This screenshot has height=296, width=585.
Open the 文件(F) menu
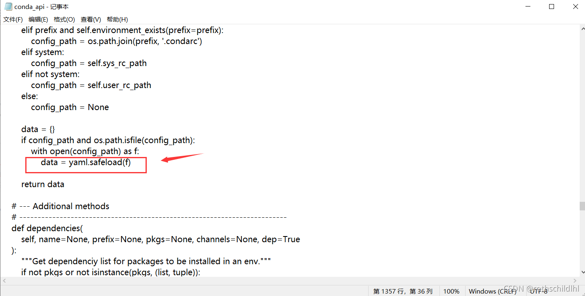click(13, 19)
